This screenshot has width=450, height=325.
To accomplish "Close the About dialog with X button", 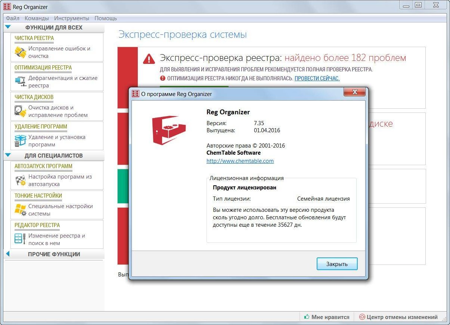I will point(354,92).
